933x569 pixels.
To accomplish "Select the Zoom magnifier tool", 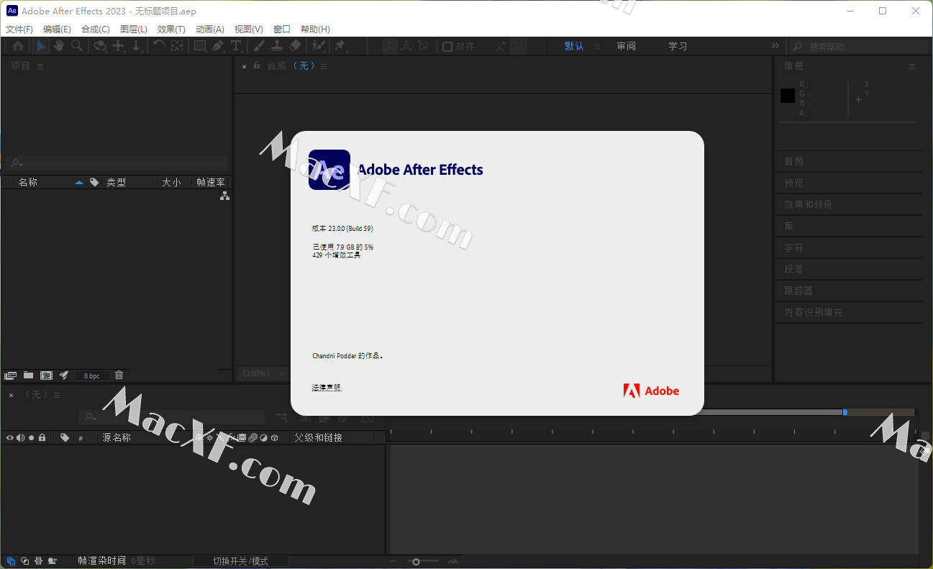I will click(76, 46).
